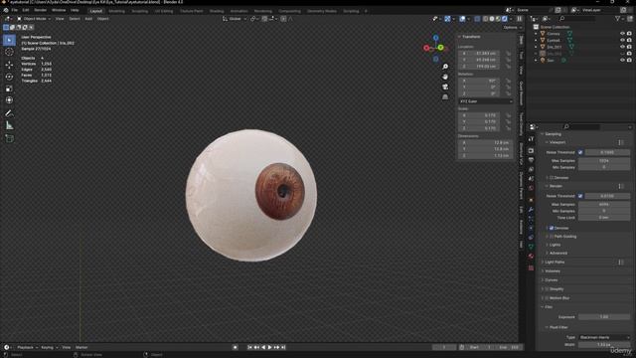Click the Viewport Max Samples field

click(604, 161)
